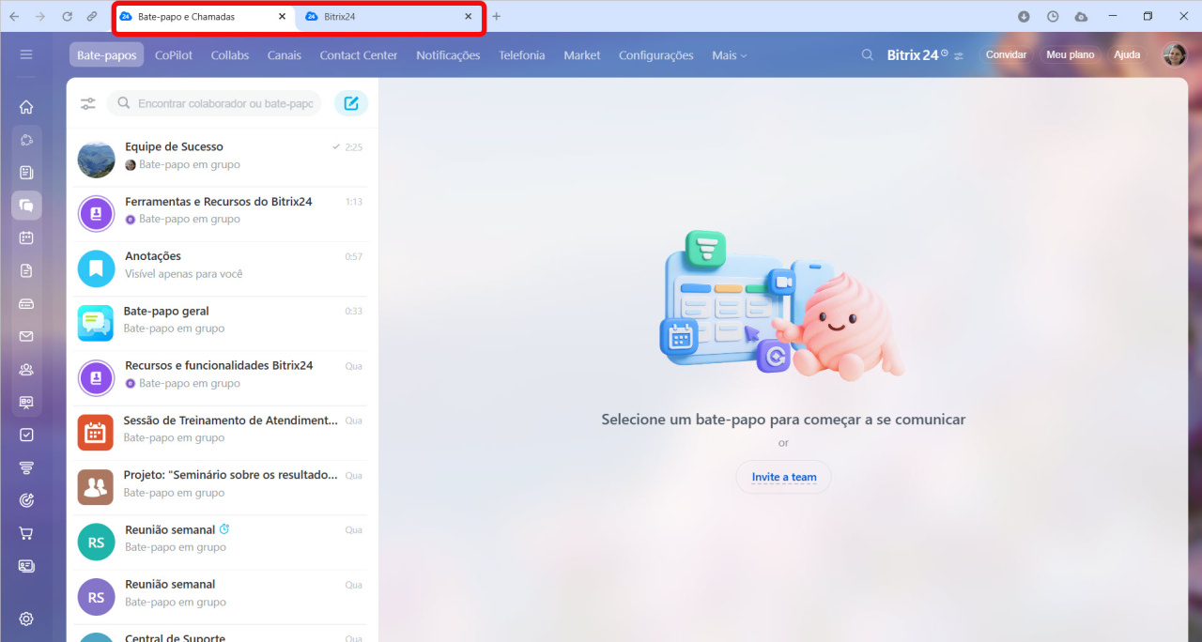
Task: Copy page link with the chain icon
Action: click(x=92, y=17)
